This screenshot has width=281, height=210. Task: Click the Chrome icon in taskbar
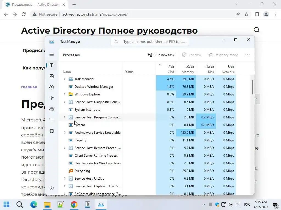[x=74, y=205]
